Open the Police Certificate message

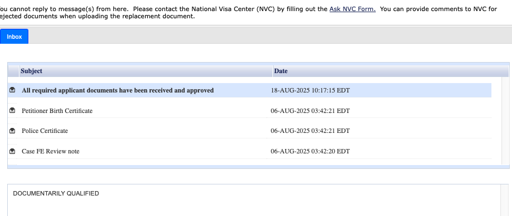click(x=44, y=131)
